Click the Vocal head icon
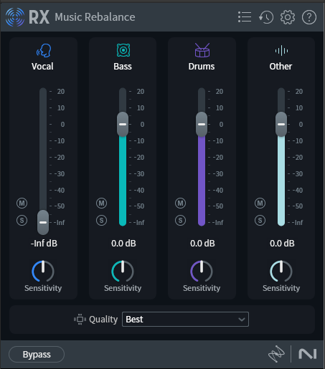This screenshot has height=369, width=325. click(x=44, y=50)
